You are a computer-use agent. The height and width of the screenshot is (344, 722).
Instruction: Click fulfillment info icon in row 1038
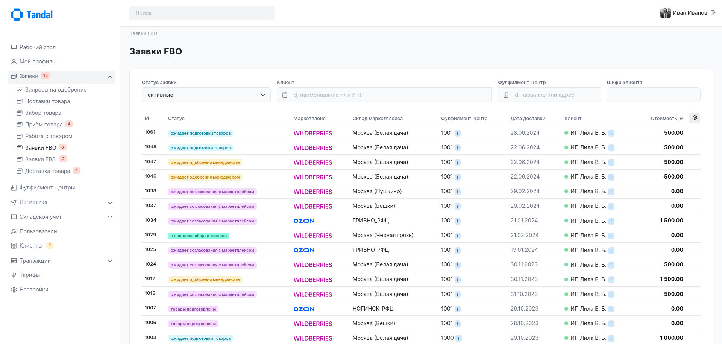click(458, 192)
